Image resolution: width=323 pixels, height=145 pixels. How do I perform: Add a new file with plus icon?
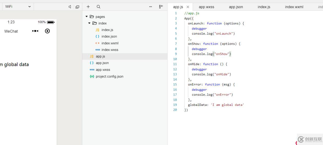coord(88,7)
